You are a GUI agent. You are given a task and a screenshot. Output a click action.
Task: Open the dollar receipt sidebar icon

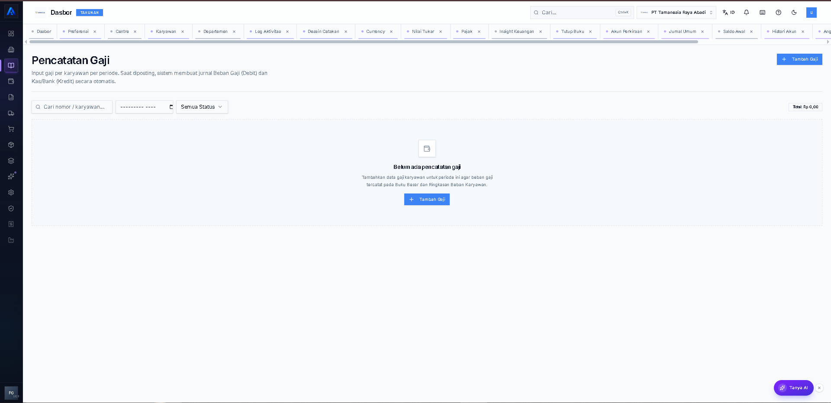coord(11,224)
